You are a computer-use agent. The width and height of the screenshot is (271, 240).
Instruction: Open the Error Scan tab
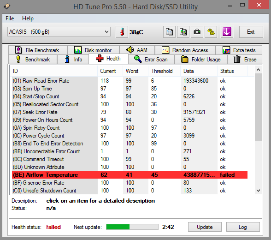click(x=151, y=60)
